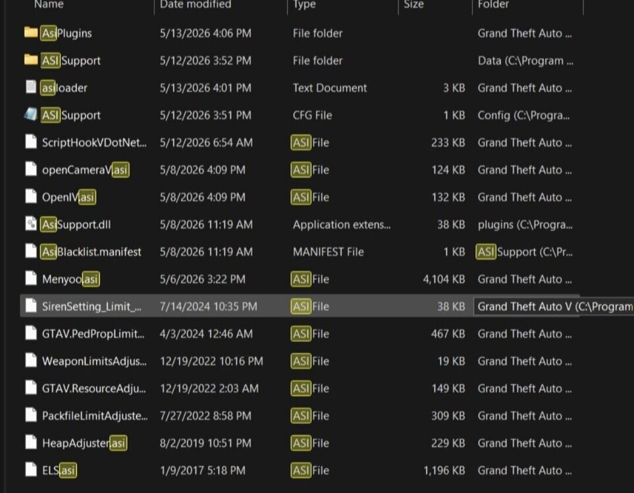Viewport: 634px width, 493px height.
Task: Select the openCameraV.asi file name
Action: (86, 170)
